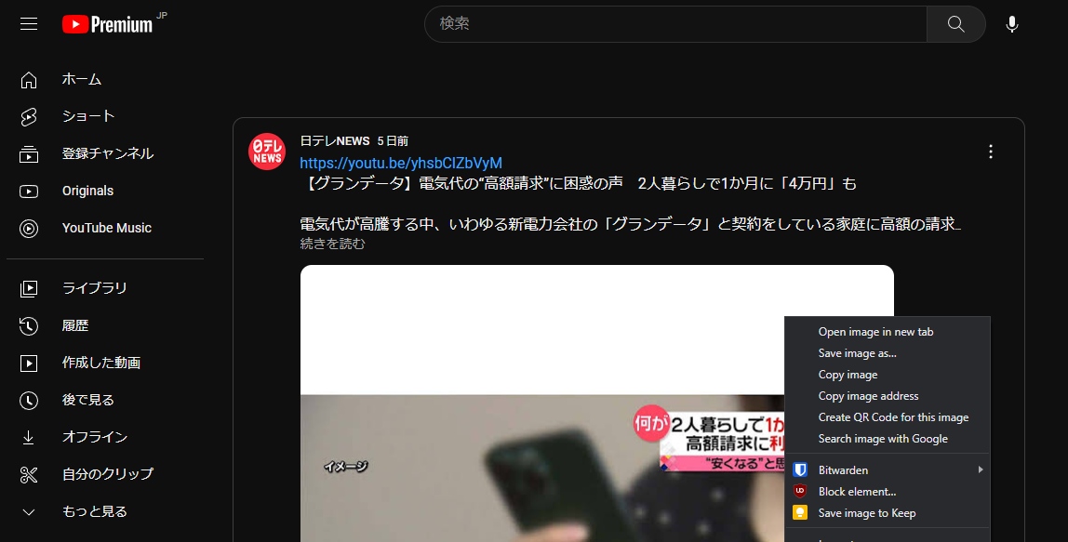Image resolution: width=1068 pixels, height=542 pixels.
Task: Open the hamburger guide menu
Action: coord(29,24)
